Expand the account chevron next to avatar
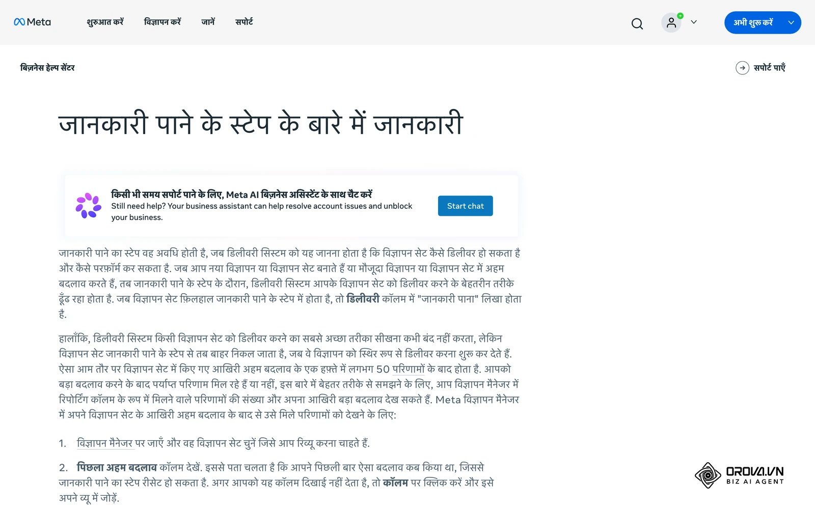The image size is (815, 509). click(694, 22)
